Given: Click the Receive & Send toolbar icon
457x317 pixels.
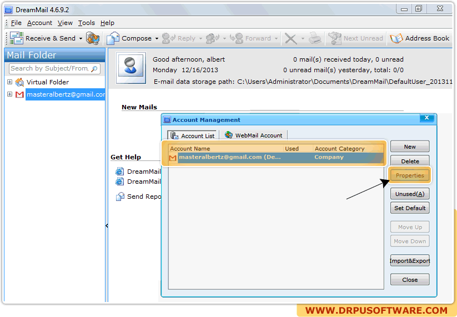Looking at the screenshot, I should tap(17, 38).
